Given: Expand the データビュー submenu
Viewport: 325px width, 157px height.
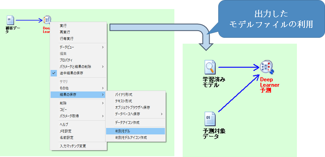Looking at the screenshot, I should tap(79, 47).
